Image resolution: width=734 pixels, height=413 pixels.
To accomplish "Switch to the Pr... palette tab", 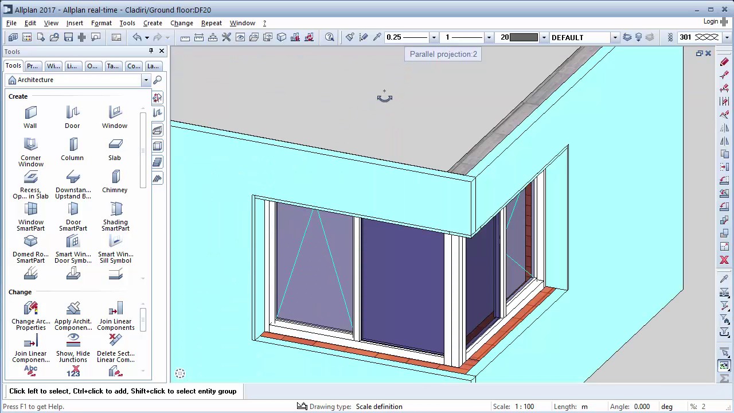I will pos(33,66).
